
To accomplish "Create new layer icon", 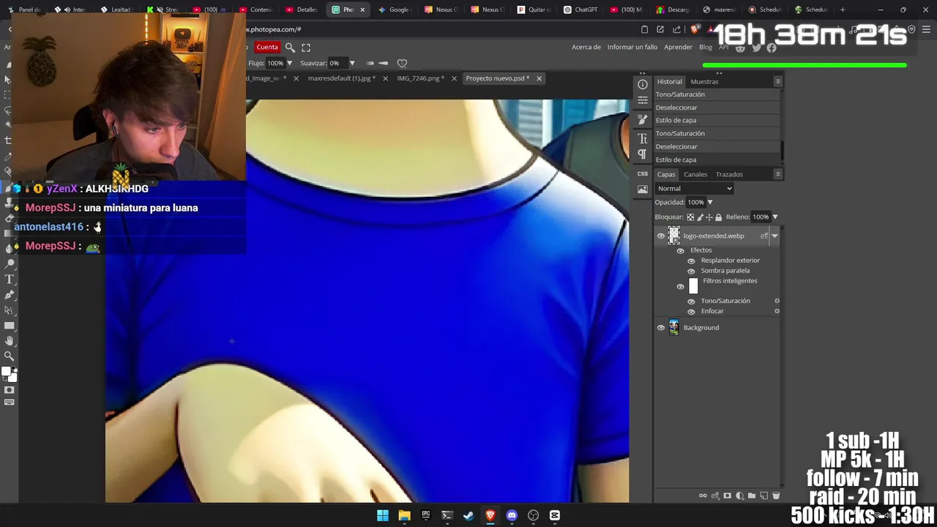I will (764, 496).
